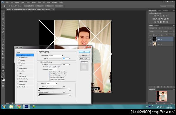Hide Layer 1 with eye icon
Image resolution: width=176 pixels, height=115 pixels.
coord(150,44)
